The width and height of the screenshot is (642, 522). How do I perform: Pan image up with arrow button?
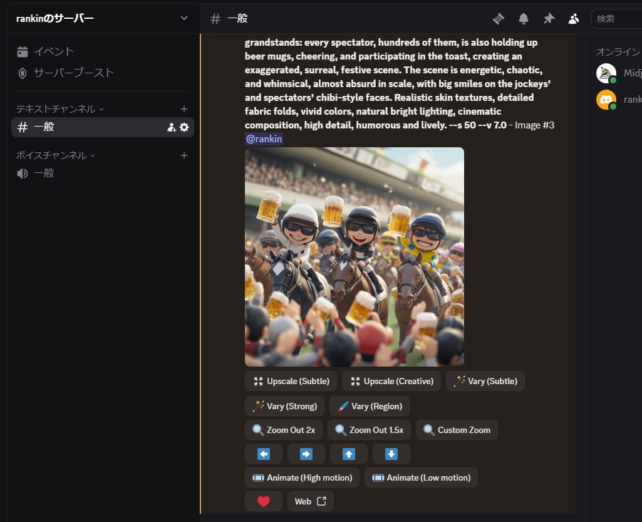click(349, 454)
